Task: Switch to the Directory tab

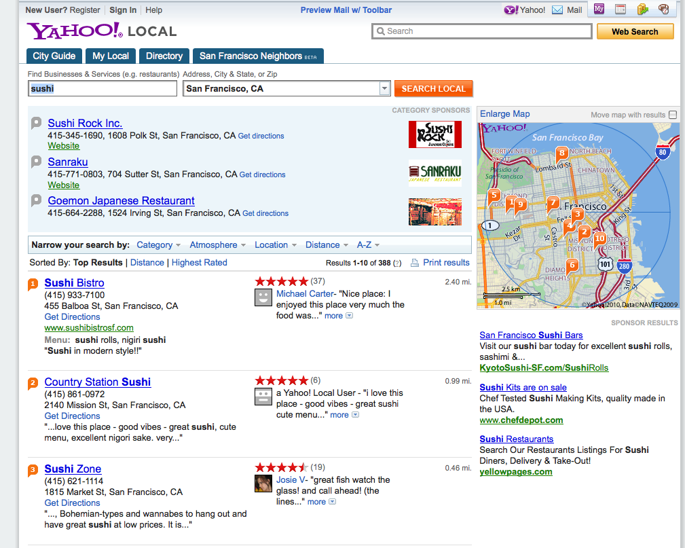Action: [x=164, y=56]
